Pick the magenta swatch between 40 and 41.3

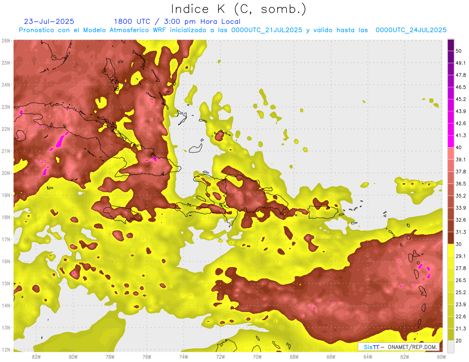(x=451, y=142)
